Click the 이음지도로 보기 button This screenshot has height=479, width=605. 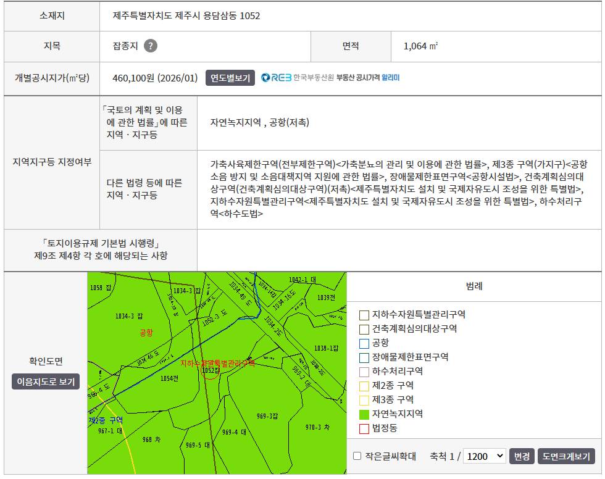pyautogui.click(x=46, y=381)
